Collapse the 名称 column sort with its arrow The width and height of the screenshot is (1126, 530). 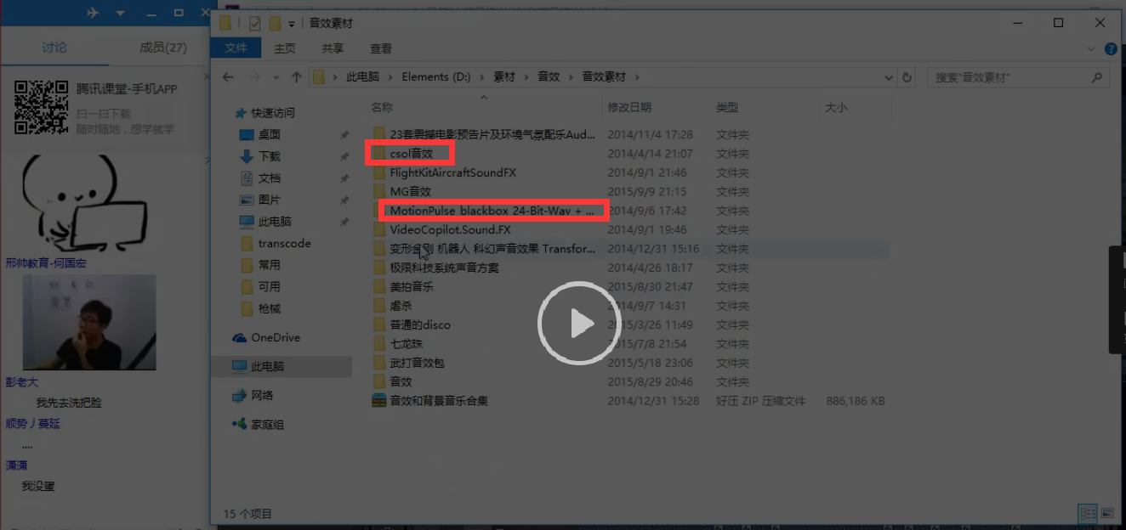pos(484,98)
